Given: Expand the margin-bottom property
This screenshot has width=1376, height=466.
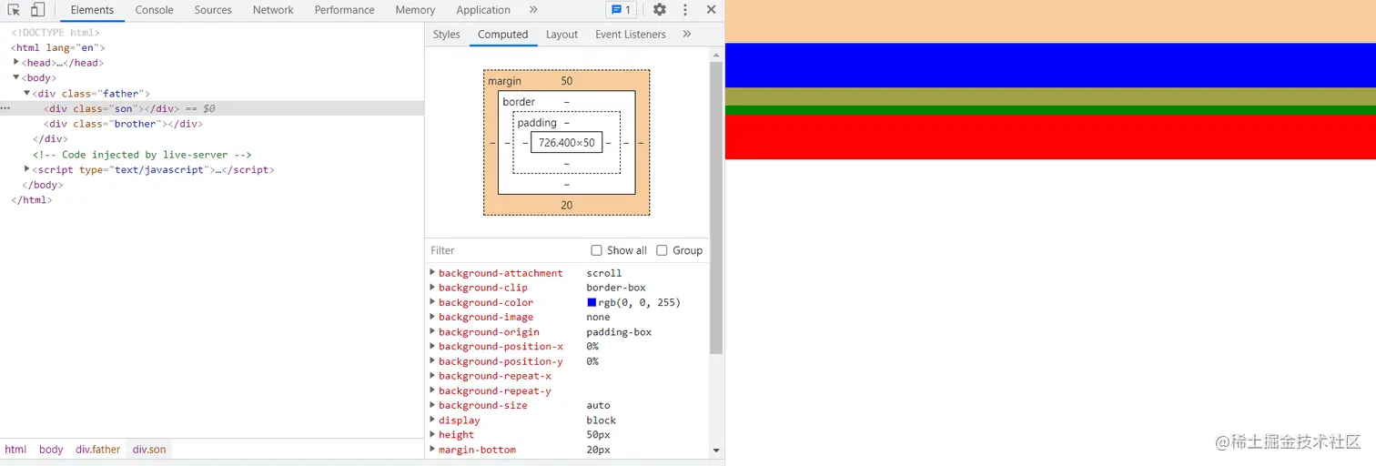Looking at the screenshot, I should pos(431,450).
